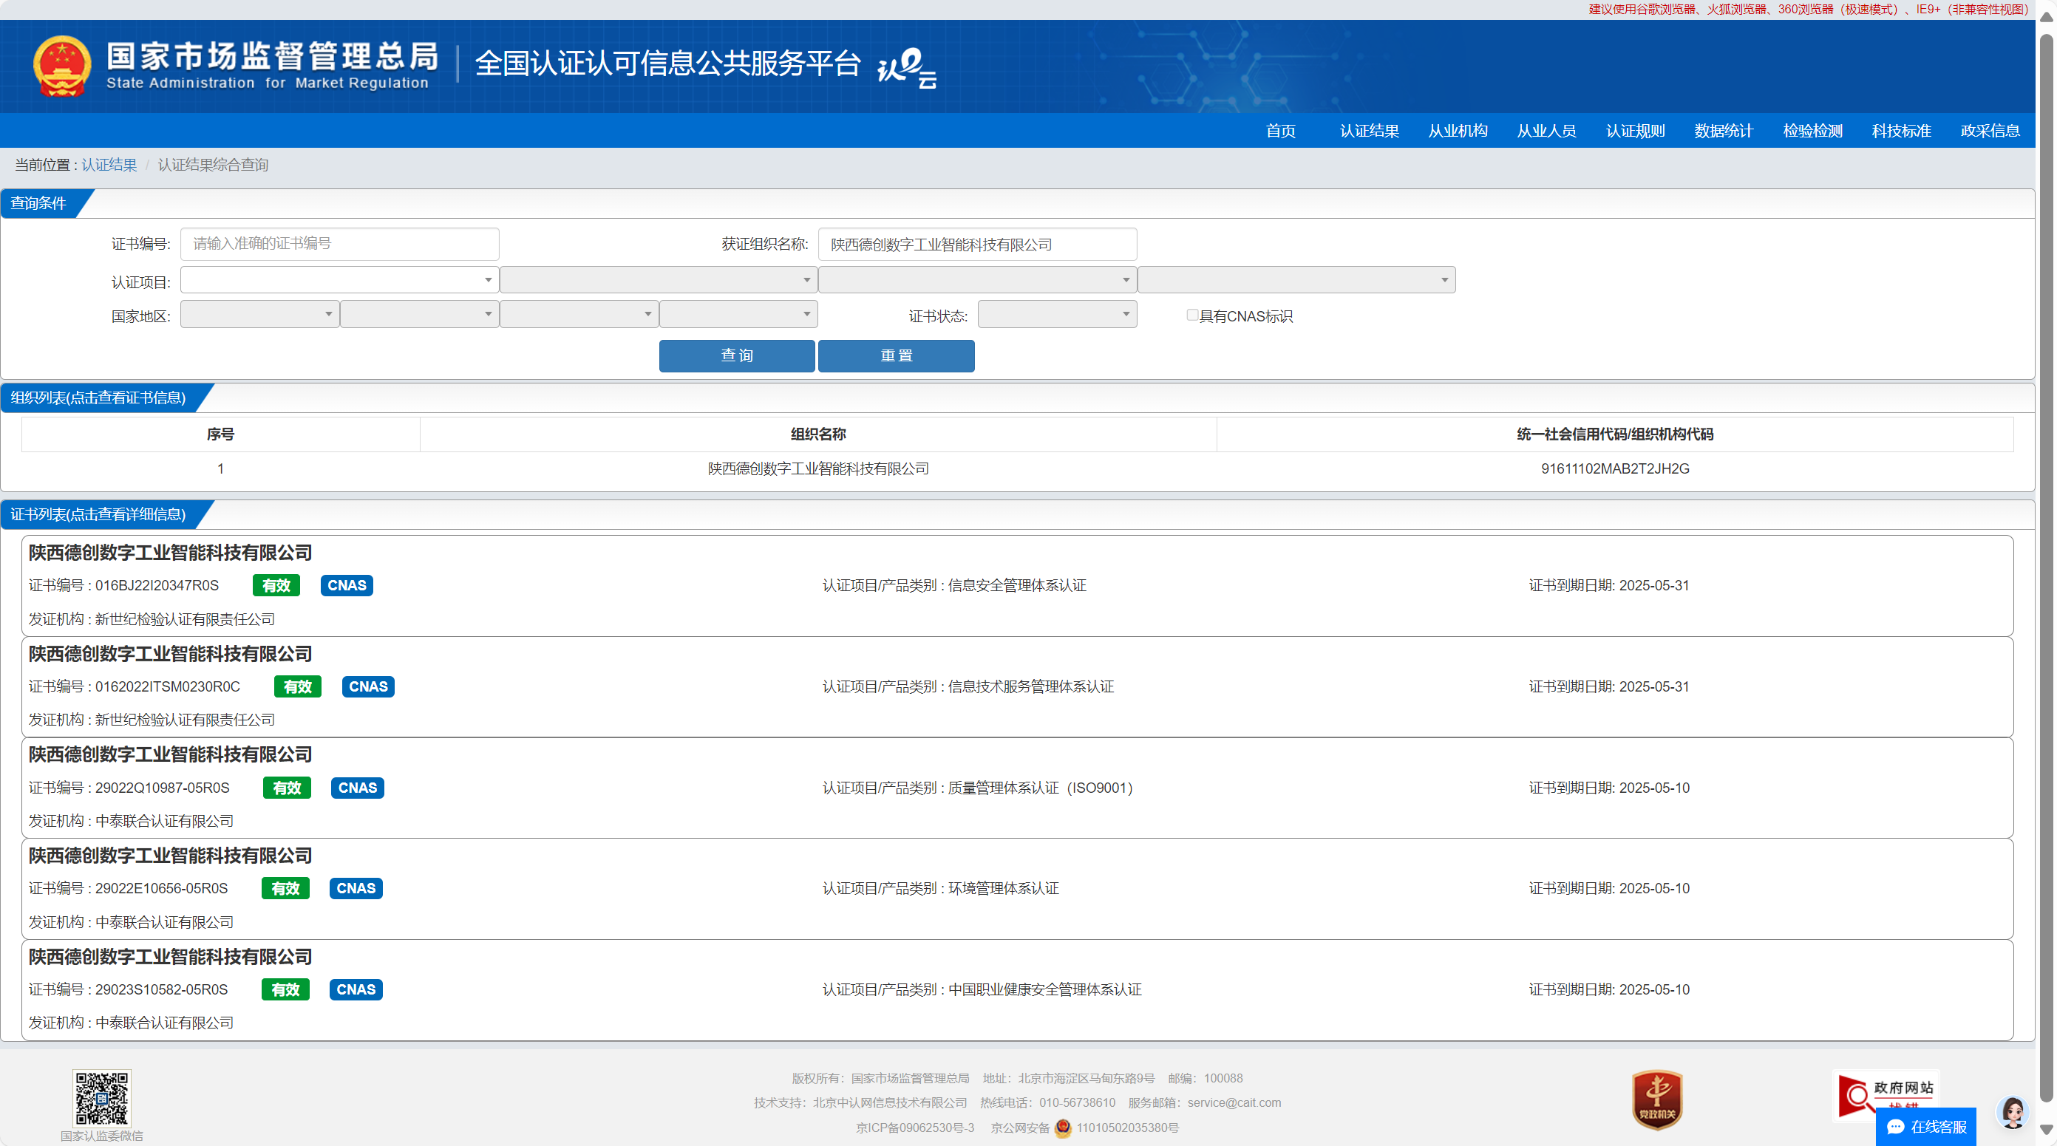Select organization row 91611102MAB2T2JH2G
2057x1146 pixels.
(1017, 469)
